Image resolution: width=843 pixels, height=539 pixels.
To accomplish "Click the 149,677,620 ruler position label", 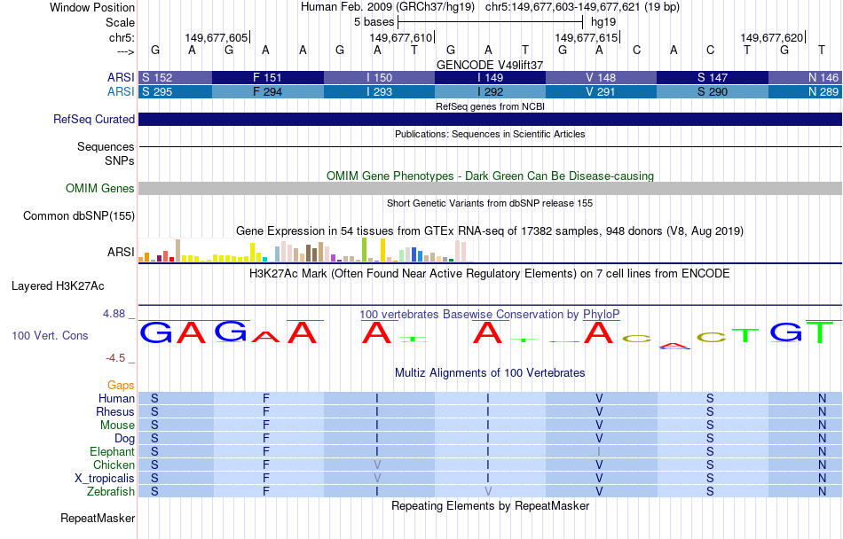I will pos(771,37).
